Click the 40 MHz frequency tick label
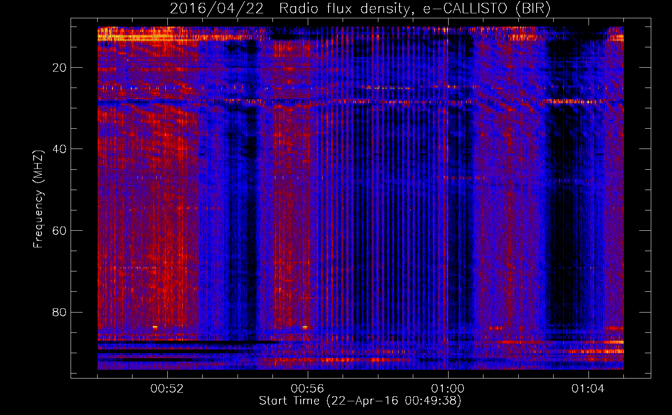Viewport: 672px width, 415px height. [x=60, y=149]
